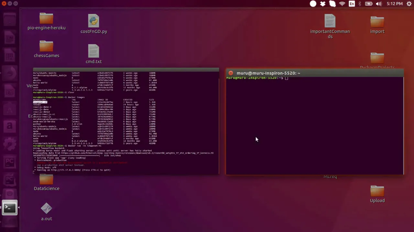Open the Bluetooth indicator
The height and width of the screenshot is (232, 414).
360,4
